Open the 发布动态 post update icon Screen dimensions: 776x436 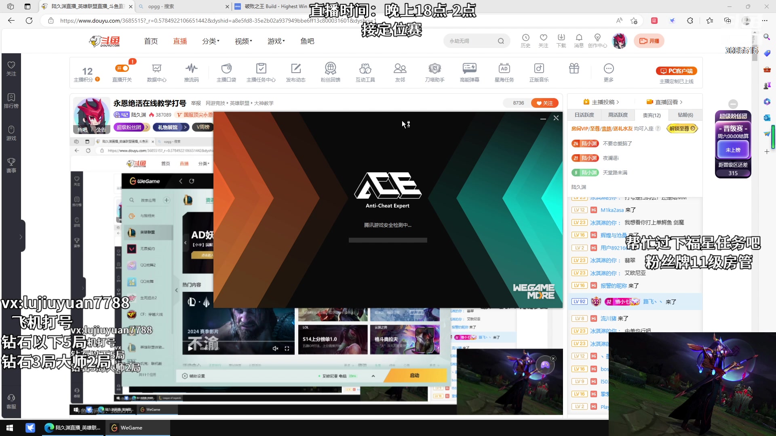point(296,72)
